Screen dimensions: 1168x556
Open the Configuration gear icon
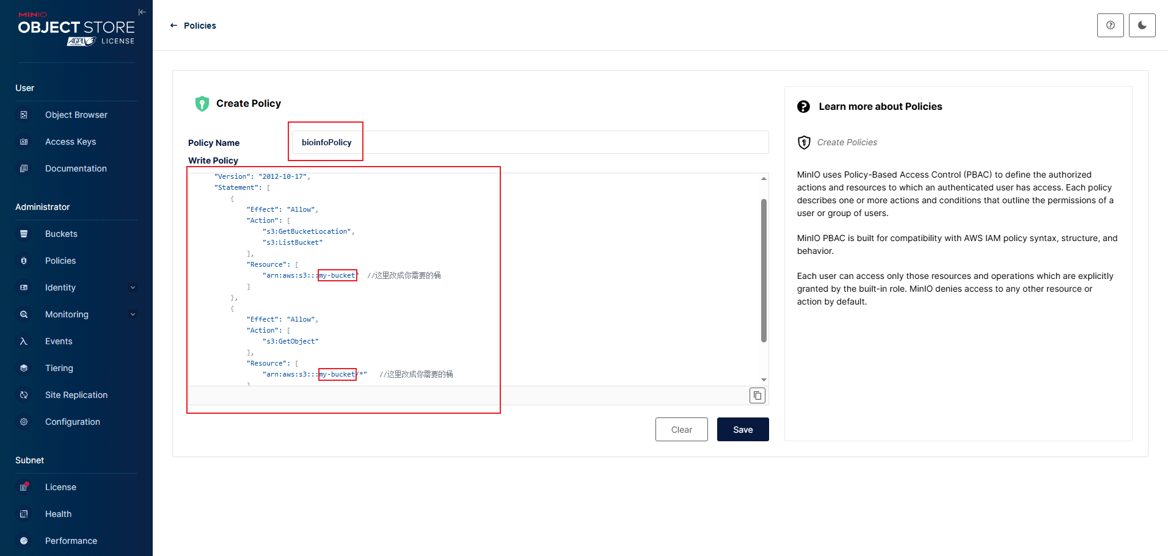point(24,422)
